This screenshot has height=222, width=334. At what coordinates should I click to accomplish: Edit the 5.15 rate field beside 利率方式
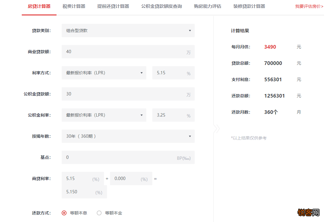[x=173, y=73]
